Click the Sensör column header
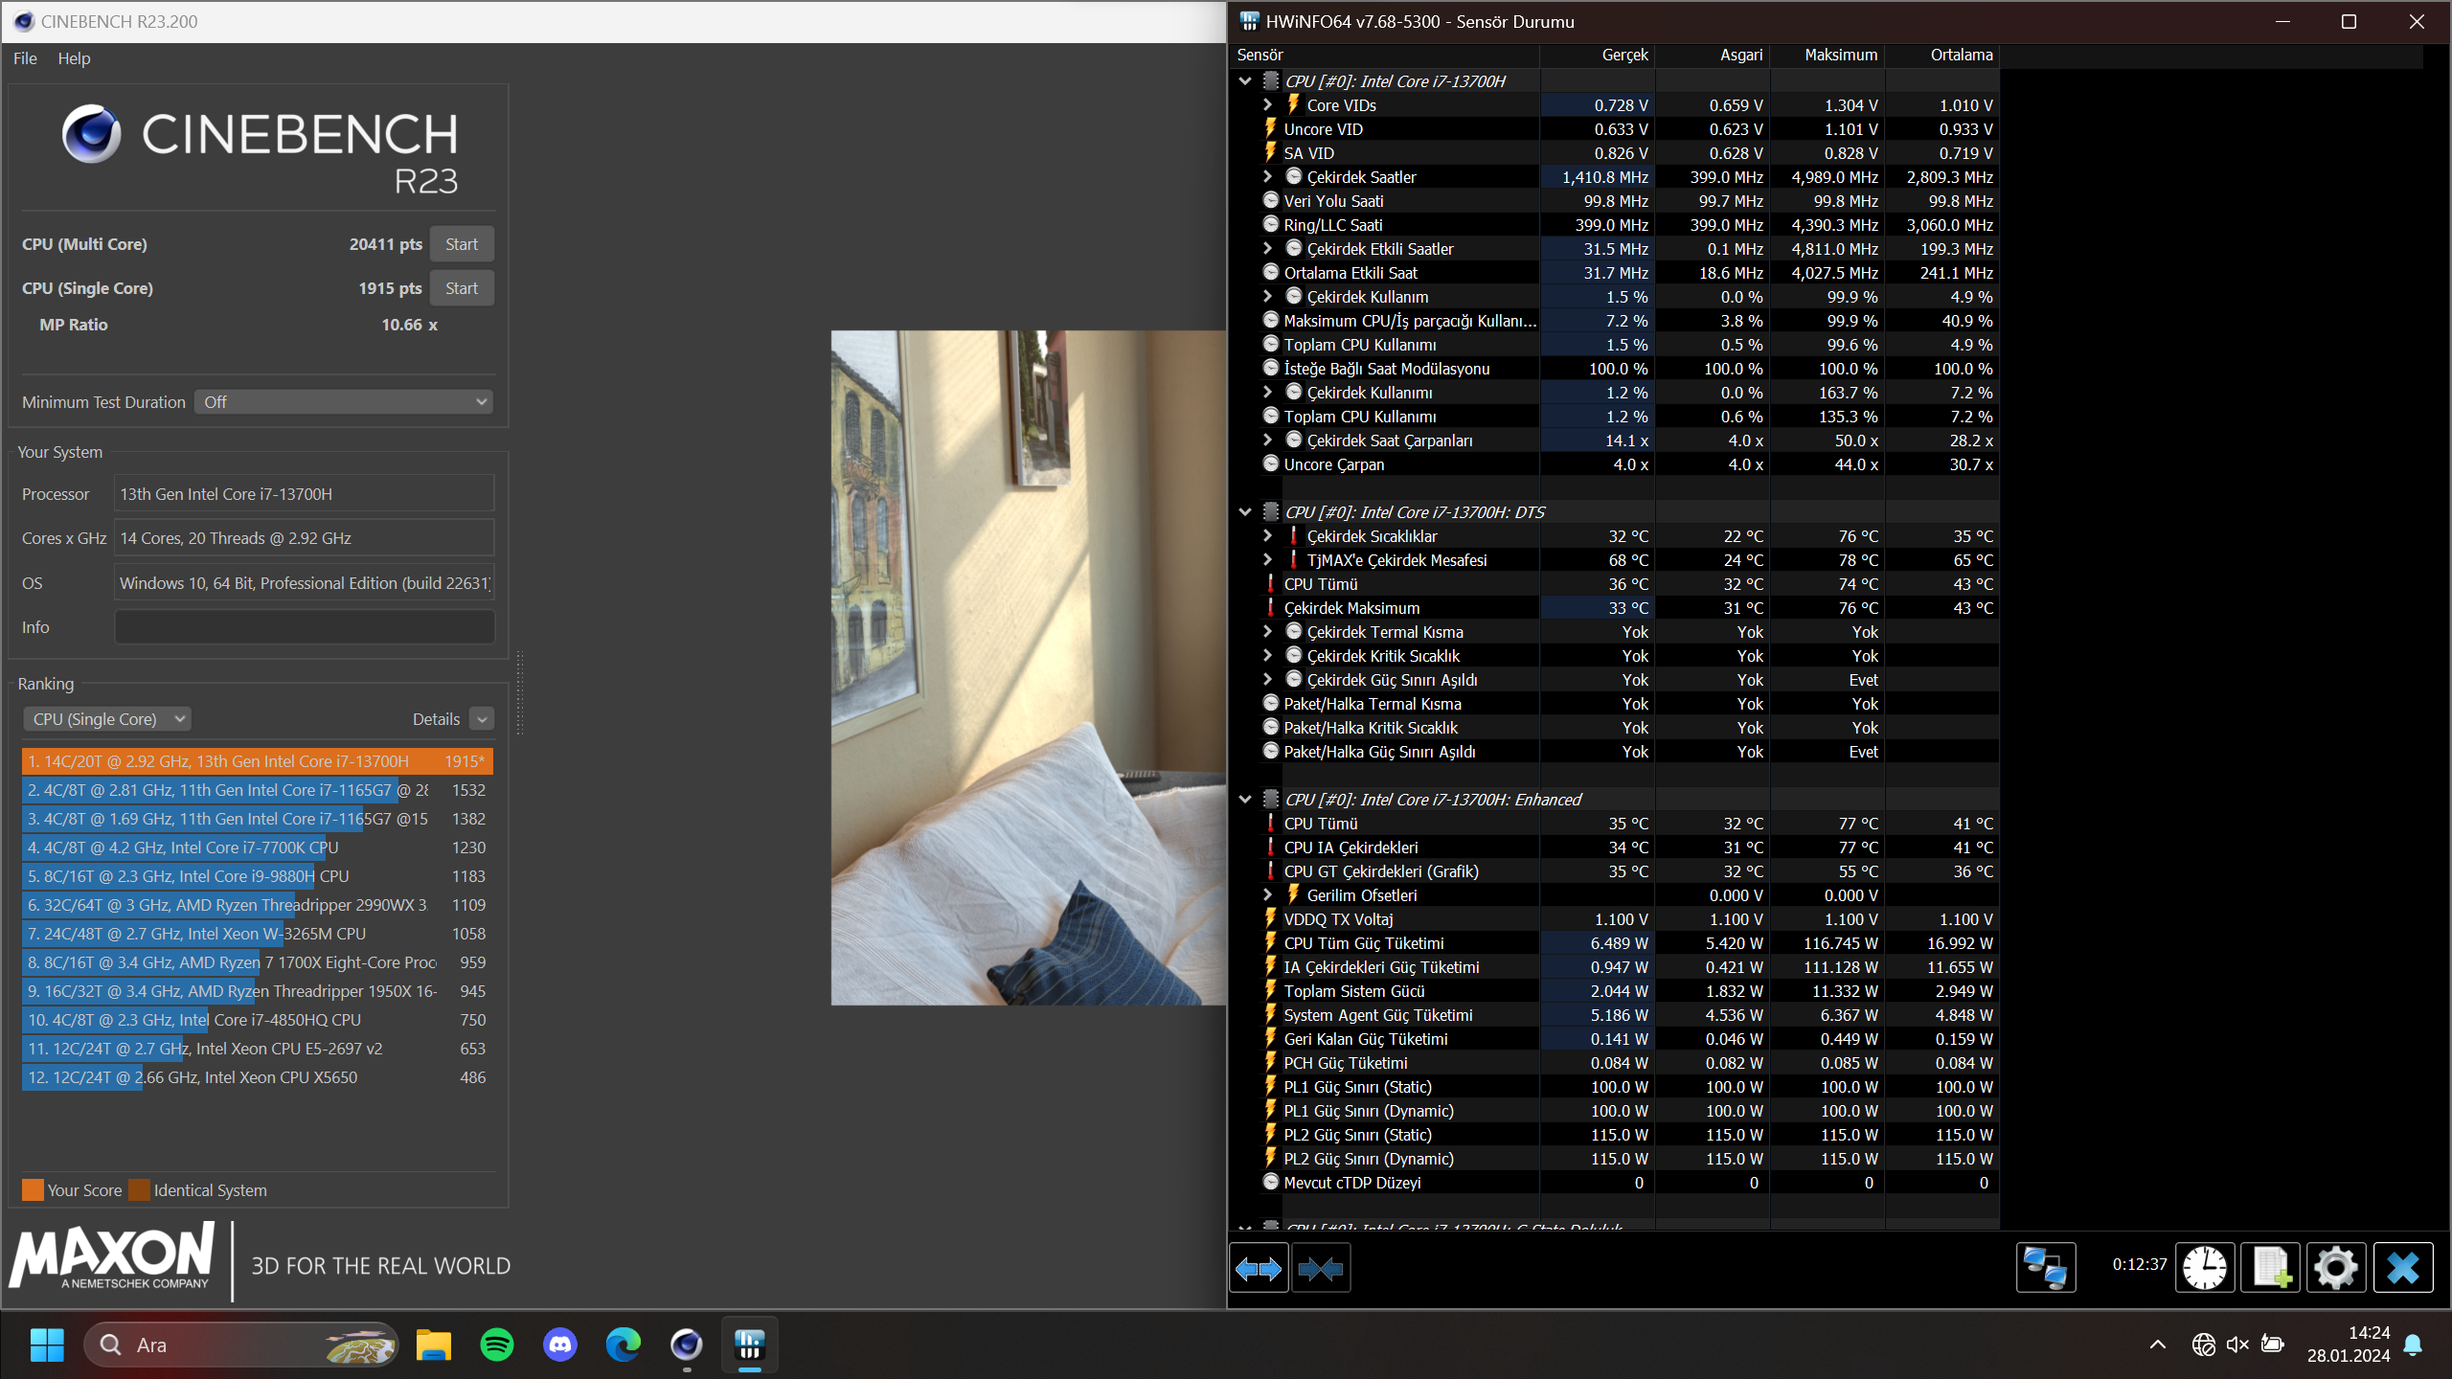Viewport: 2452px width, 1379px height. [x=1385, y=56]
